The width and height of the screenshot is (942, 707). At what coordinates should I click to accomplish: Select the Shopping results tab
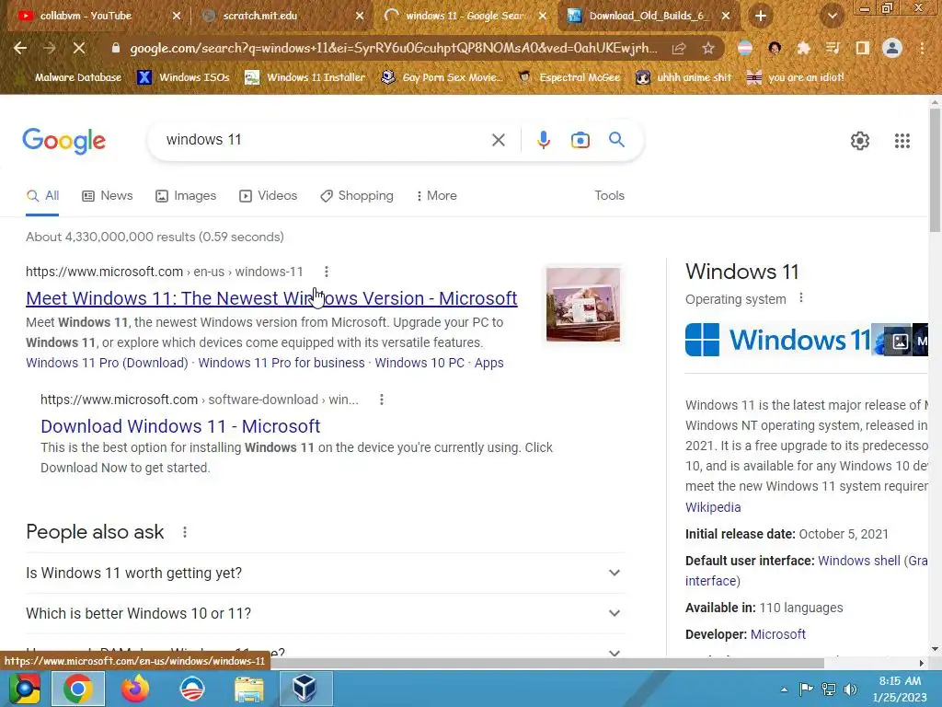(x=357, y=196)
